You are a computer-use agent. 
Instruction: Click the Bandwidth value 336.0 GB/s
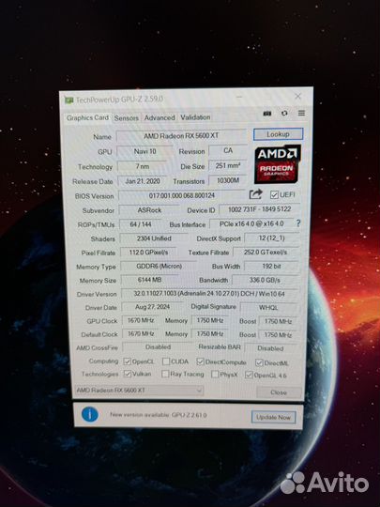[265, 280]
